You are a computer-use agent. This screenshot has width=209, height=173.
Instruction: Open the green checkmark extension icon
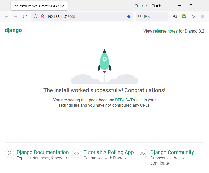(x=184, y=16)
